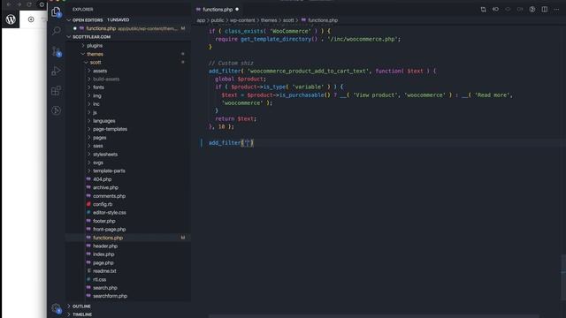
Task: Open the Source Control view
Action: pos(56,51)
